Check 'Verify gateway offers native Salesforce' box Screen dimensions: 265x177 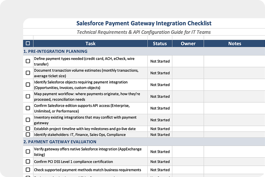[x=28, y=151]
